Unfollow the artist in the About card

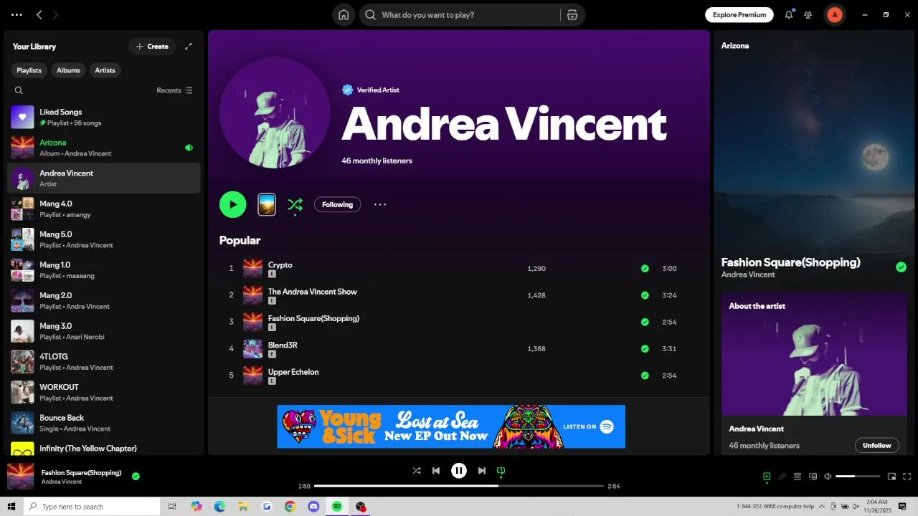coord(876,445)
